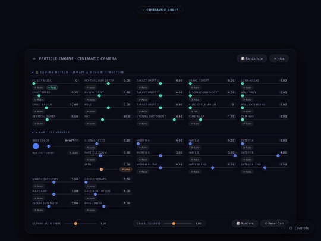
Task: Open the Controls button in corner
Action: 299,228
